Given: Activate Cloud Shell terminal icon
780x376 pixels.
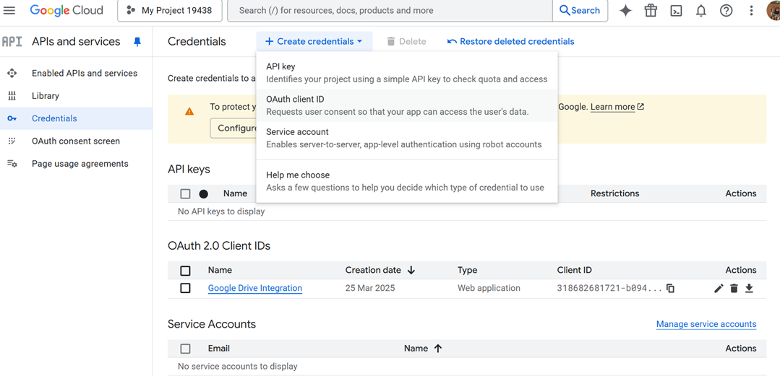Looking at the screenshot, I should (x=676, y=11).
